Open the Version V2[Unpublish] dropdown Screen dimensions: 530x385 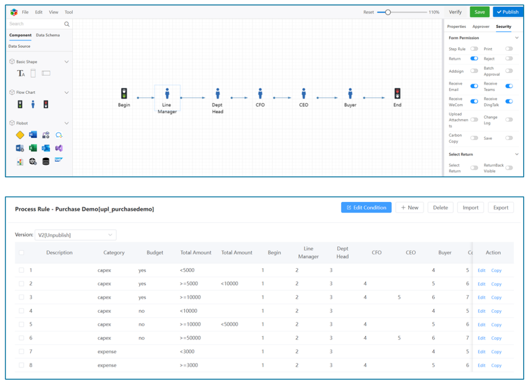point(75,235)
